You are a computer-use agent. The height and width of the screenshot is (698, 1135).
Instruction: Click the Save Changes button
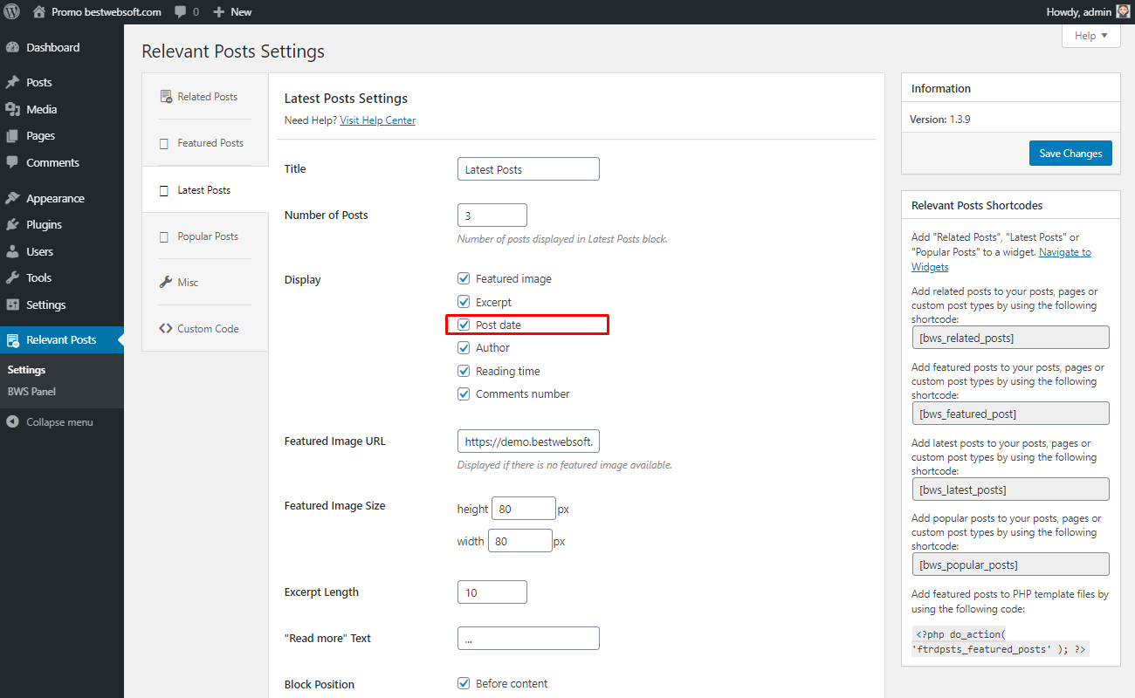coord(1070,154)
